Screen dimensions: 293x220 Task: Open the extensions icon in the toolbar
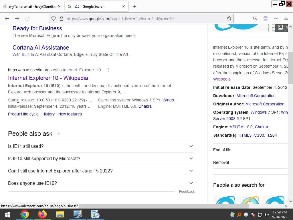(276, 18)
